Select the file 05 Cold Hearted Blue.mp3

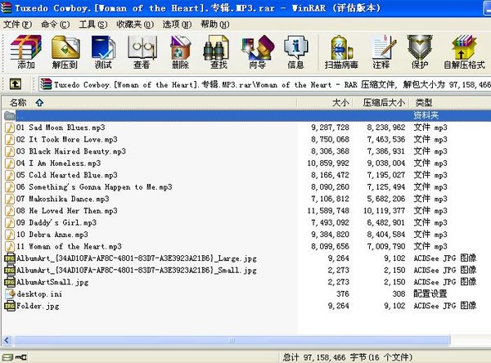[67, 175]
